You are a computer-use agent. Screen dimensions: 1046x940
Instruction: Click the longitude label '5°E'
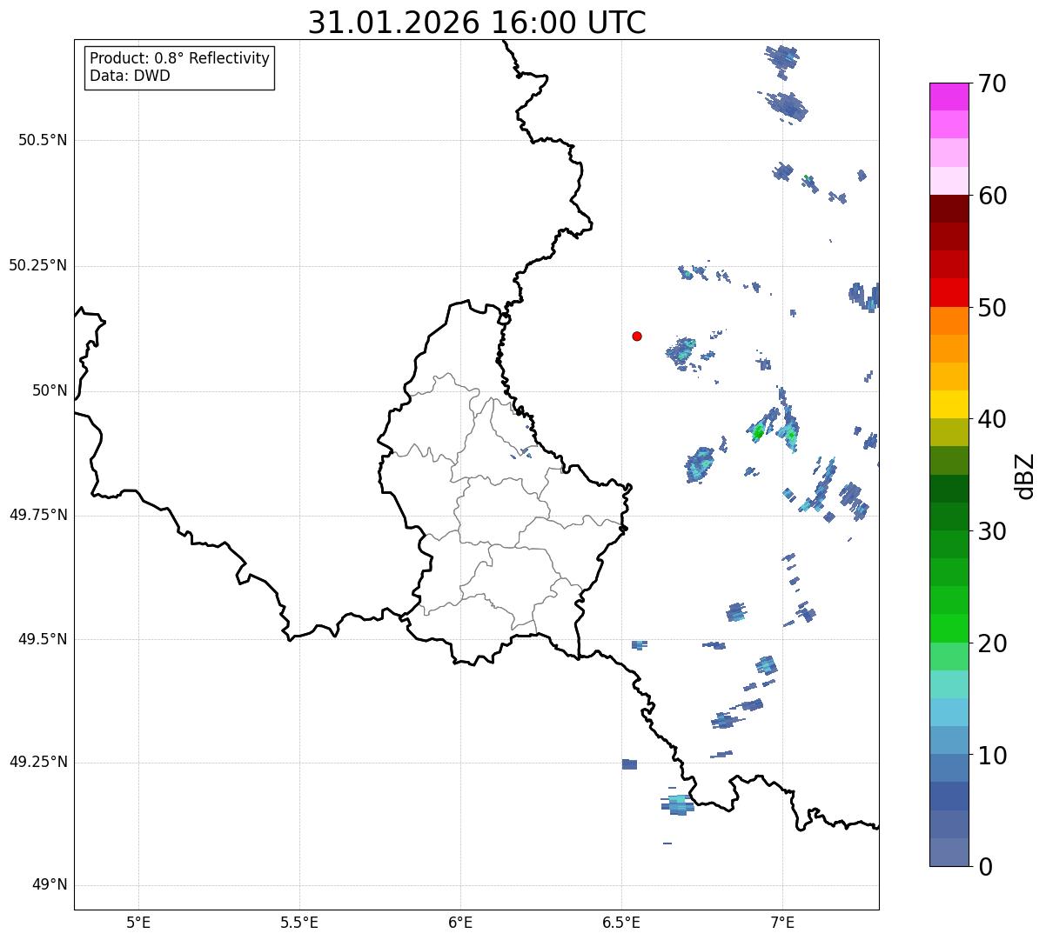click(x=138, y=922)
